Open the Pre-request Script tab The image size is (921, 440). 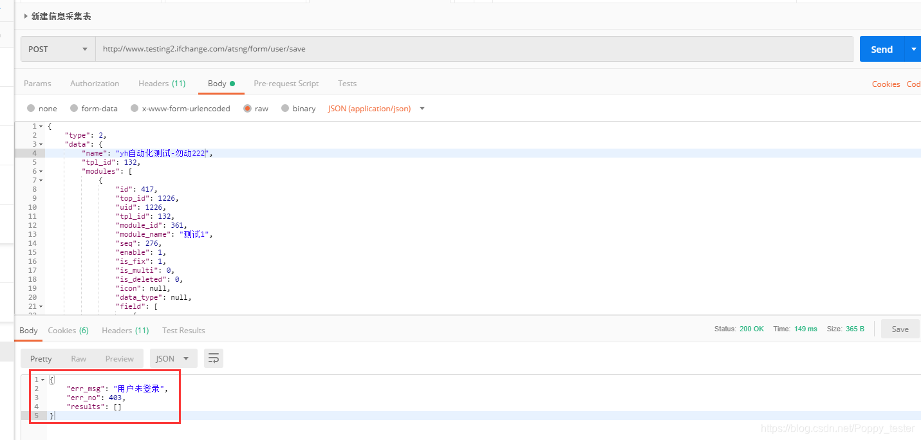[x=286, y=84]
